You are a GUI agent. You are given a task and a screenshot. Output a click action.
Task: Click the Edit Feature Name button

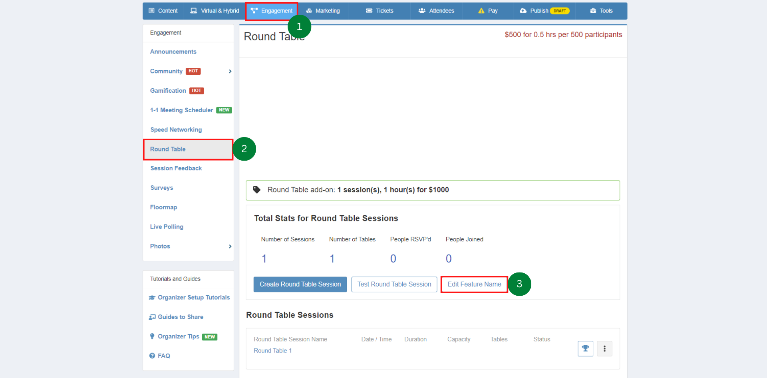pyautogui.click(x=474, y=284)
